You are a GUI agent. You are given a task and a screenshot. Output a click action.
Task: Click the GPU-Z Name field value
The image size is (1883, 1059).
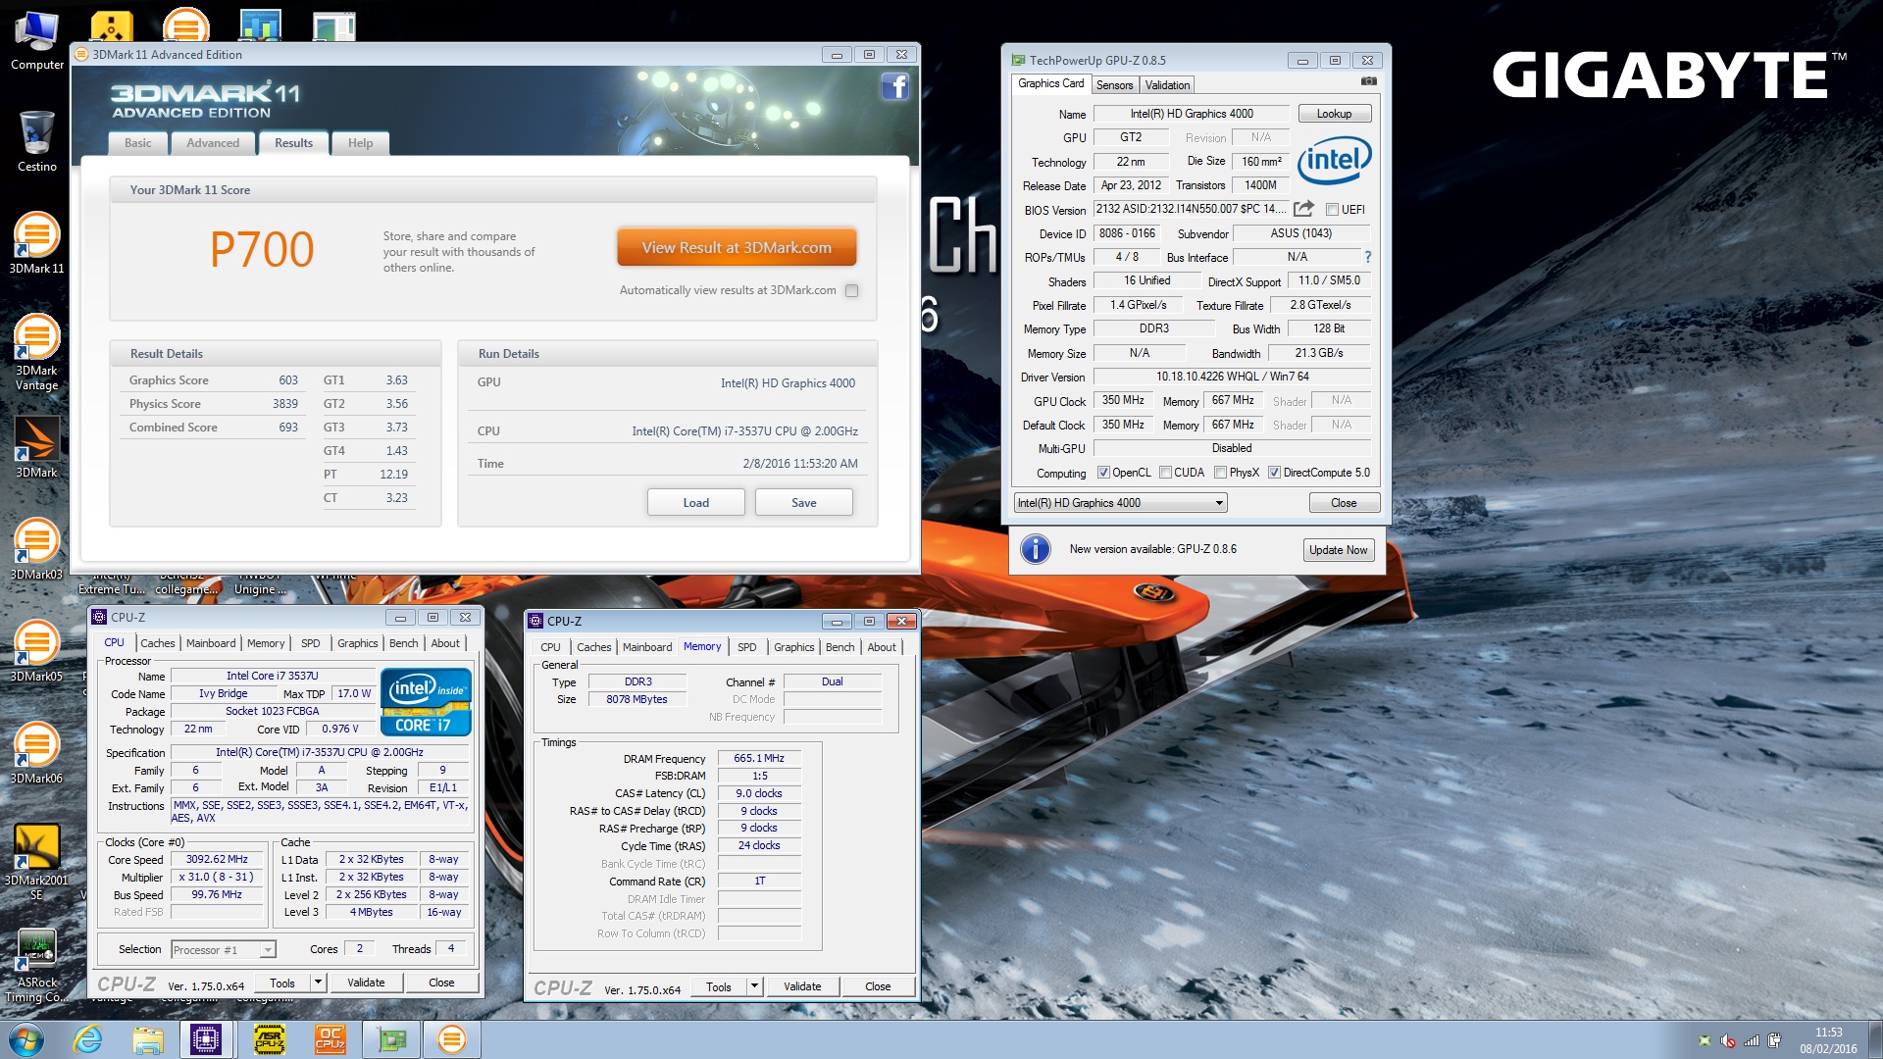[x=1192, y=114]
